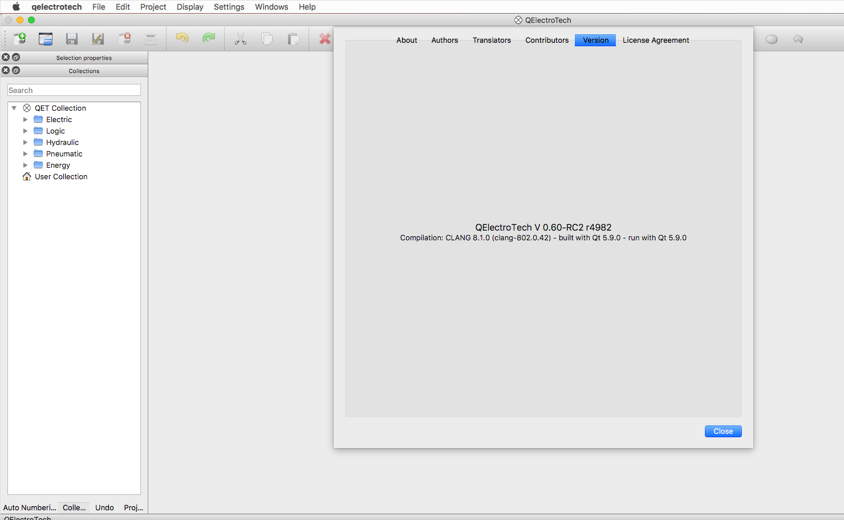
Task: Click the yellow Undo arrow icon
Action: (182, 39)
